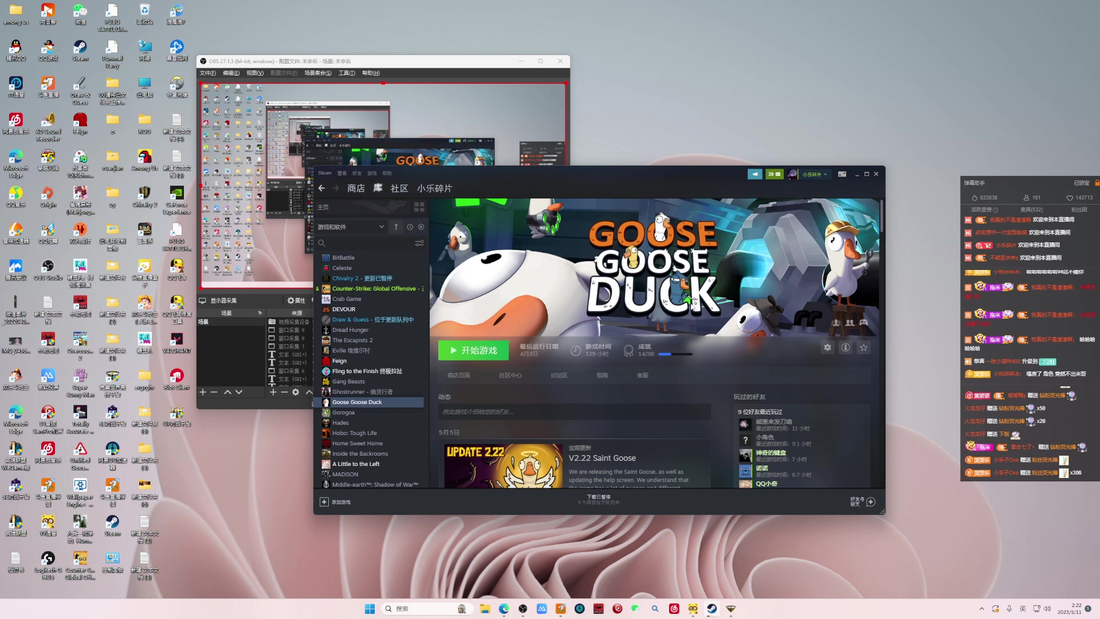Click the 属性 properties button in OBS
This screenshot has height=619, width=1100.
point(296,300)
